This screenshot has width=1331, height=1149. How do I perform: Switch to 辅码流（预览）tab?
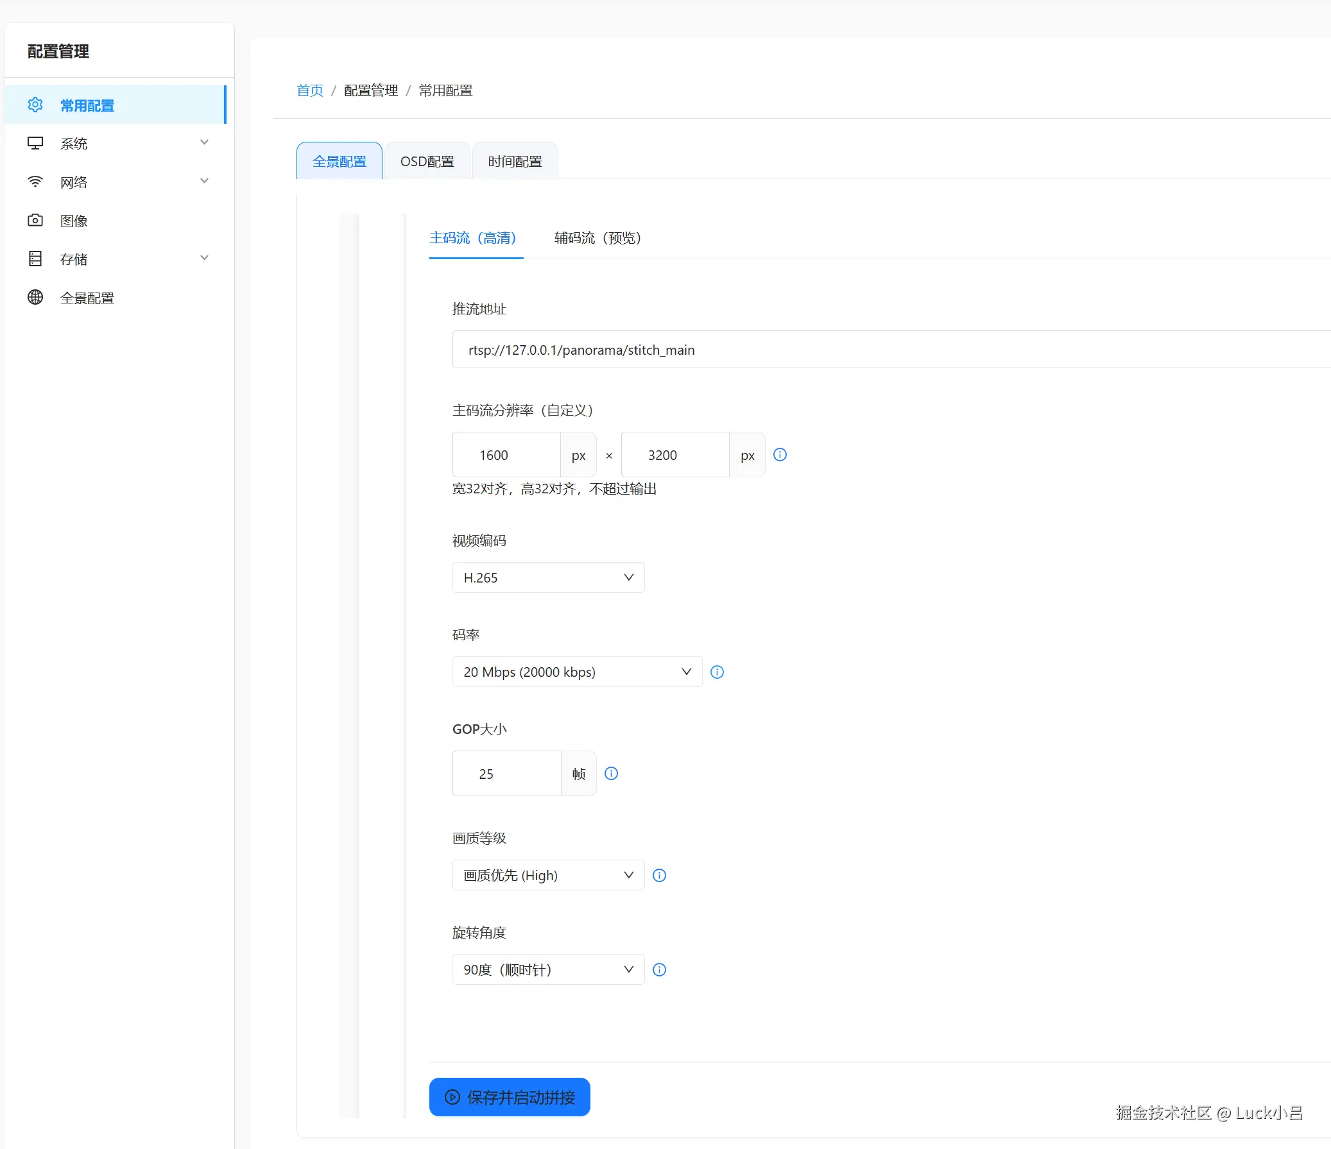[597, 238]
